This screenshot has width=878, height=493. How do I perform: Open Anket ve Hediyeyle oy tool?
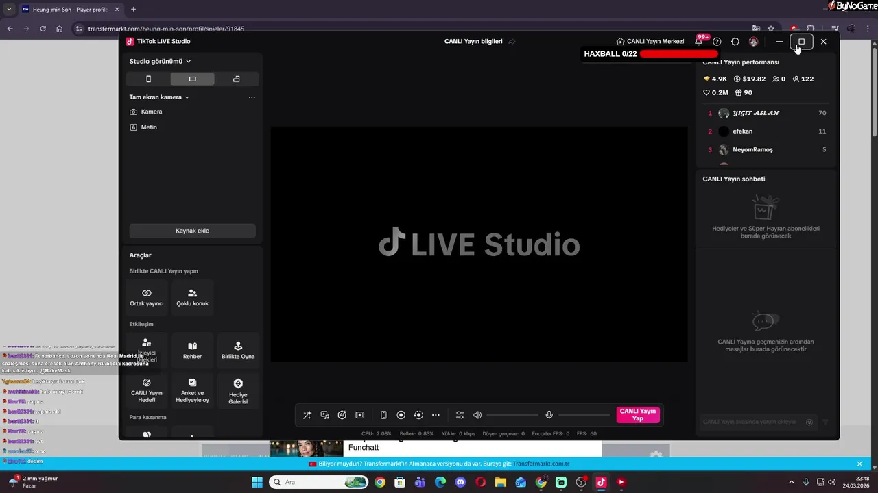tap(192, 390)
